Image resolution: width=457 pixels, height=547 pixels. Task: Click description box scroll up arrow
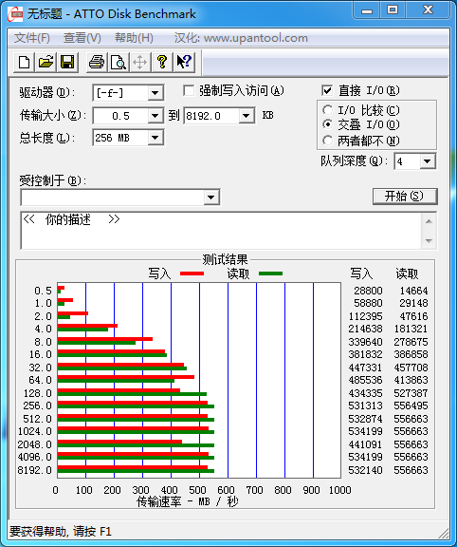point(429,221)
